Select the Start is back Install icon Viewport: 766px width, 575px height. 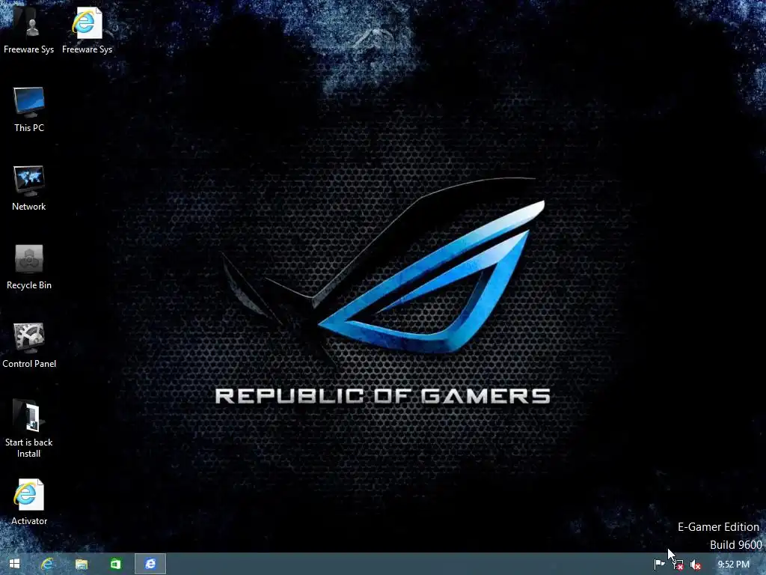(29, 429)
